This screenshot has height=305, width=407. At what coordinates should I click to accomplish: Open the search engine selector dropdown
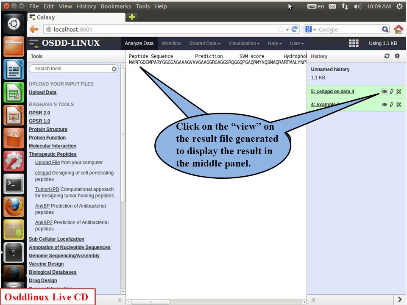click(310, 29)
